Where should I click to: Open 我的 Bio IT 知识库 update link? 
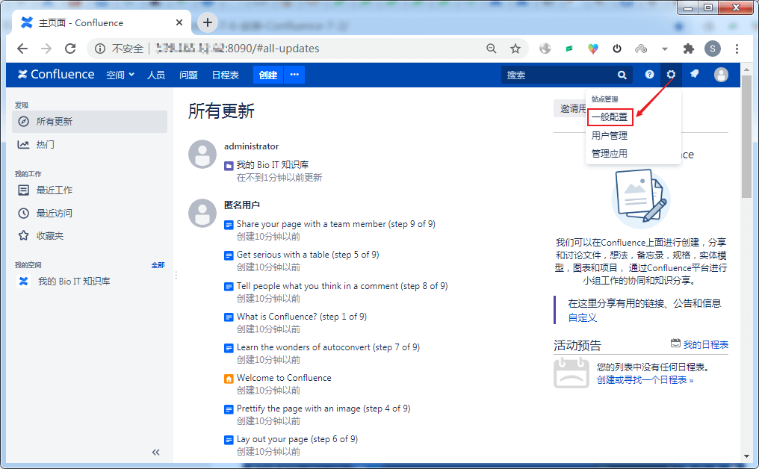(273, 165)
